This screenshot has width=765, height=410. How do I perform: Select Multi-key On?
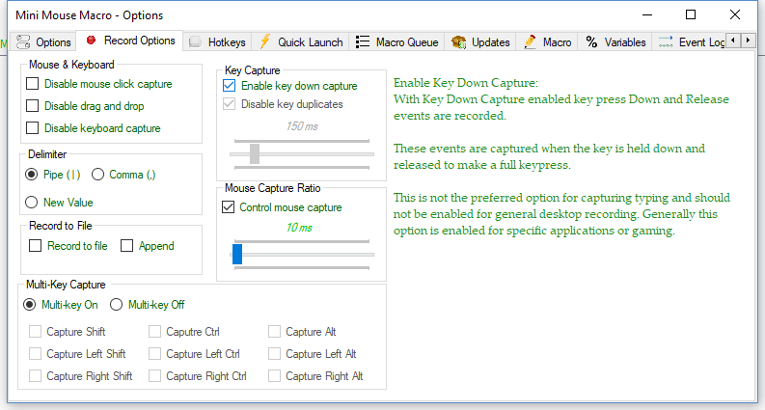[x=29, y=305]
